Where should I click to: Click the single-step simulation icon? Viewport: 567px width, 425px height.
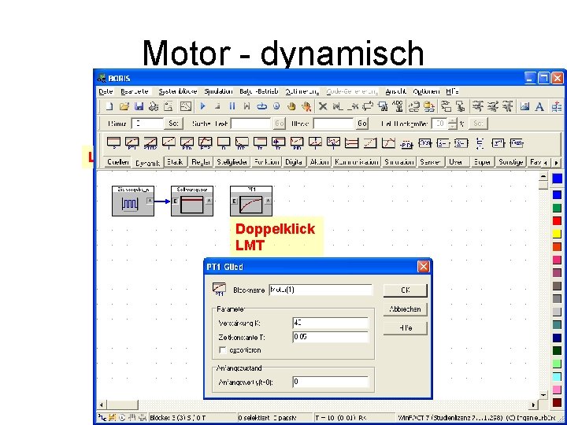tap(247, 106)
